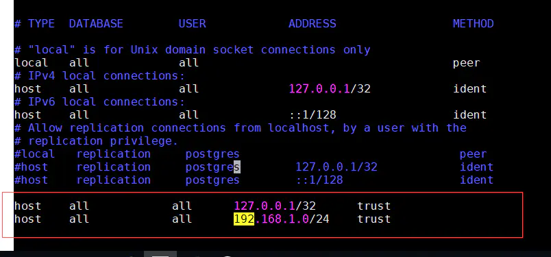Click 127.0.0.1/32 in the uncommented ident row
This screenshot has height=257, width=551.
pos(330,88)
